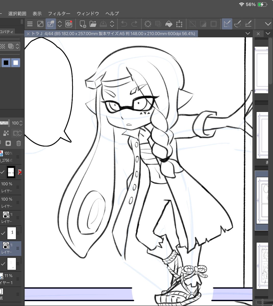The width and height of the screenshot is (273, 306).
Task: Click the delete outside selection icon
Action: pyautogui.click(x=158, y=24)
